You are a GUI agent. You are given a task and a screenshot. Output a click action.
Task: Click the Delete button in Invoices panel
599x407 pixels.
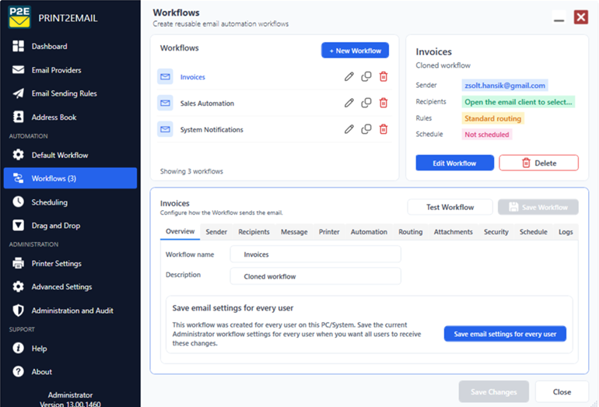(538, 163)
